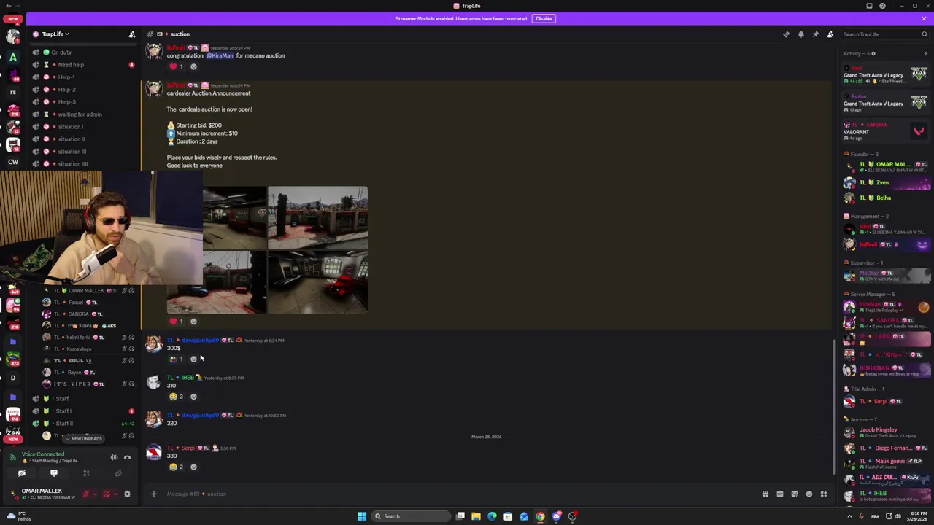Click the taskbar Search box
The width and height of the screenshot is (934, 525).
pyautogui.click(x=411, y=516)
